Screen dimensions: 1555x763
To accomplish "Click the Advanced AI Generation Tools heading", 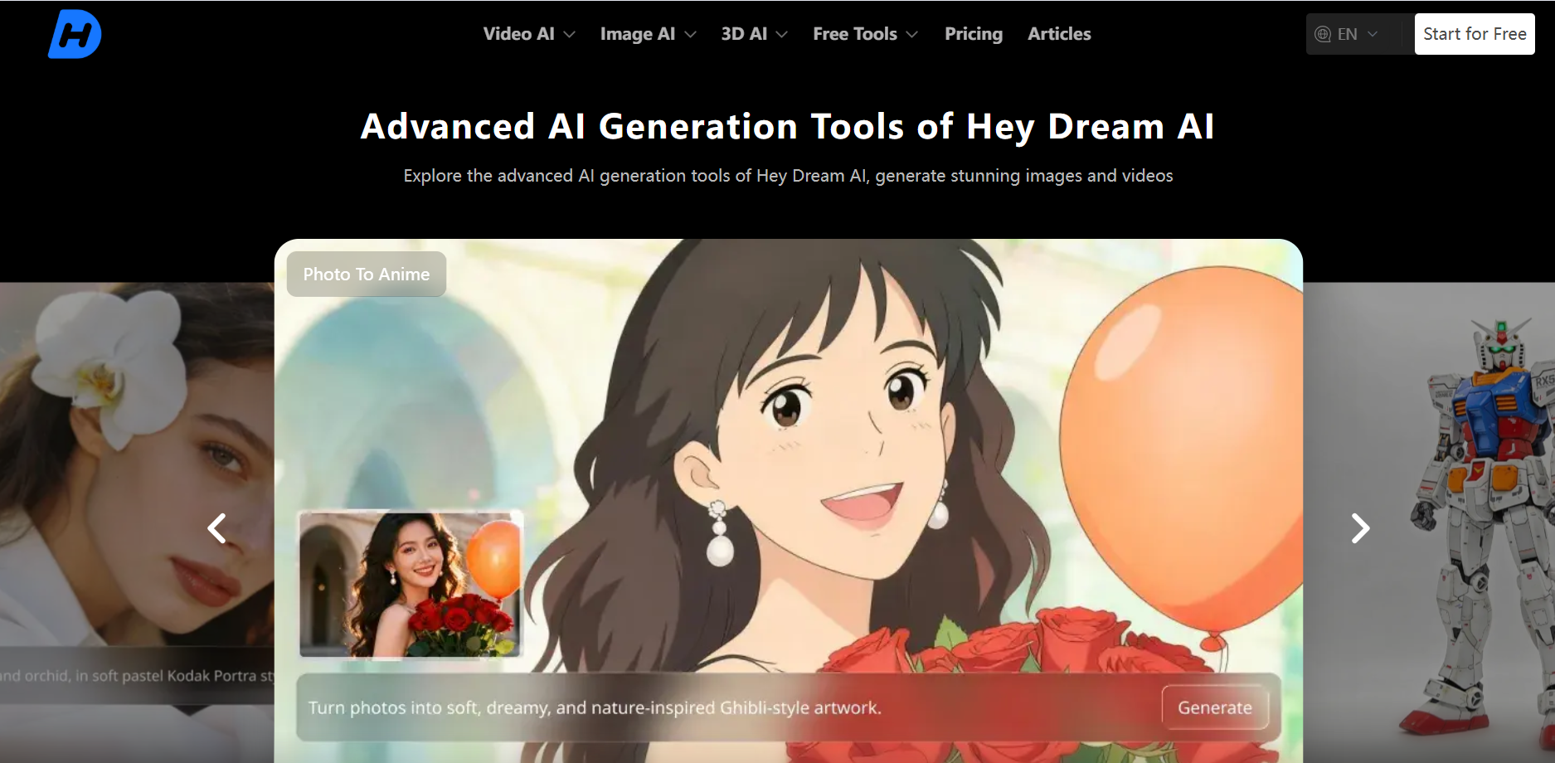I will point(787,127).
